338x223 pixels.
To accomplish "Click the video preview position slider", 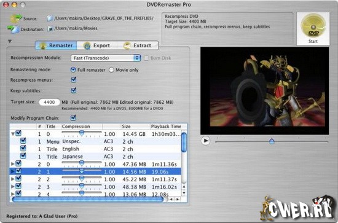I will pos(272,141).
